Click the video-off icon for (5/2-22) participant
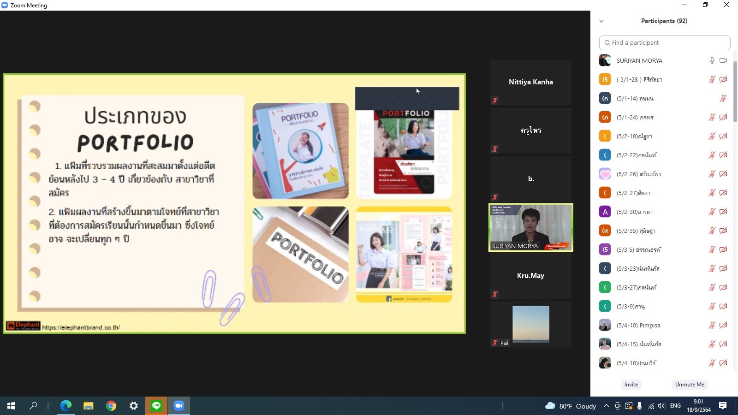This screenshot has height=415, width=738. click(x=723, y=155)
